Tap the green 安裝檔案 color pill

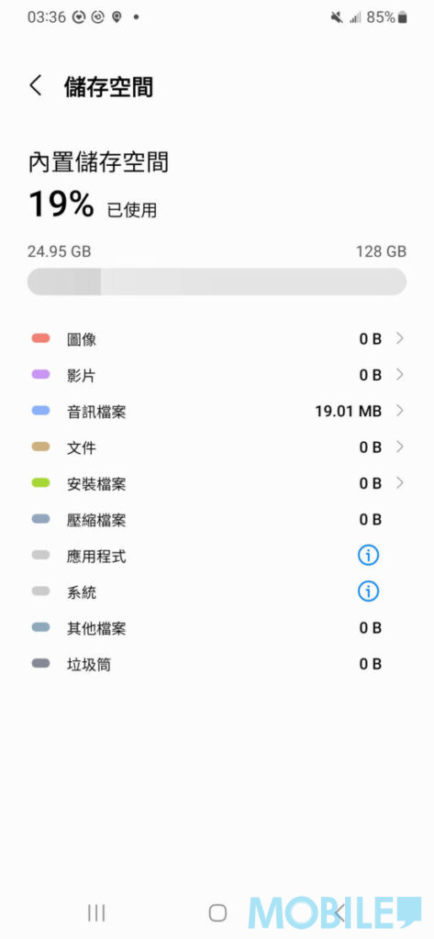click(40, 482)
